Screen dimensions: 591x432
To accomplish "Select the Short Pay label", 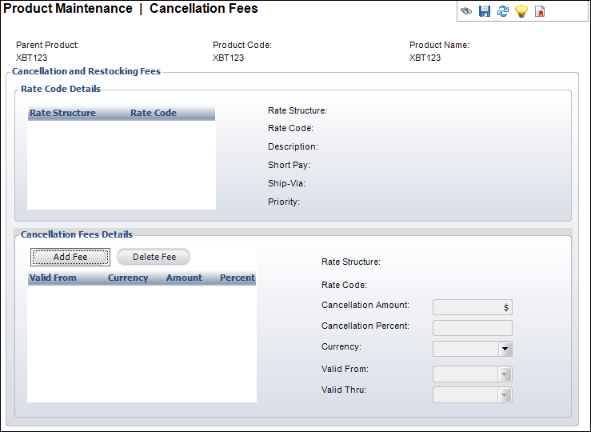I will (289, 165).
